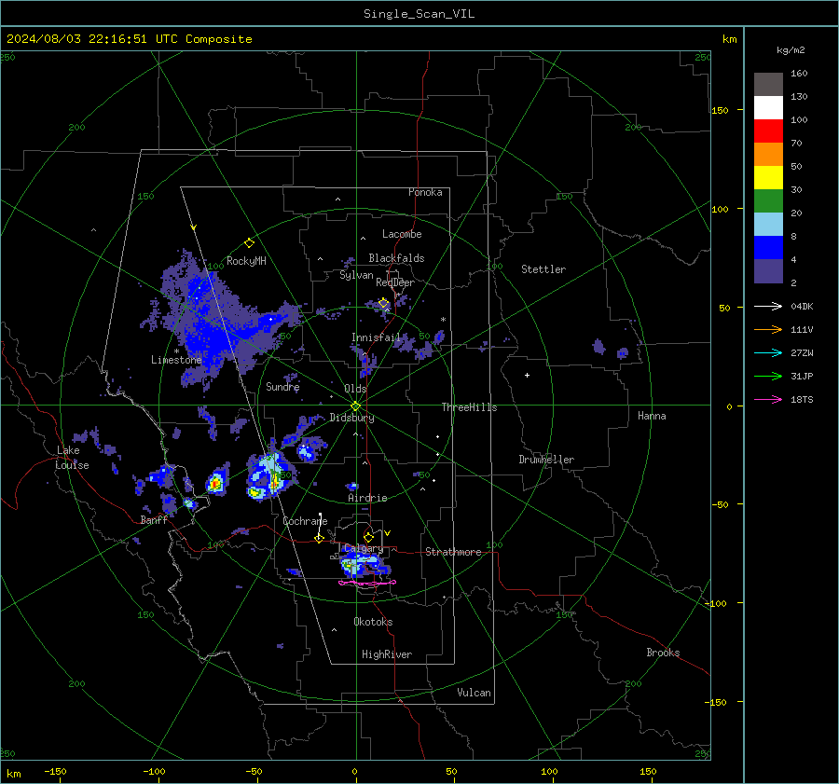Click the Lake Louise label
The height and width of the screenshot is (784, 839).
tap(72, 458)
